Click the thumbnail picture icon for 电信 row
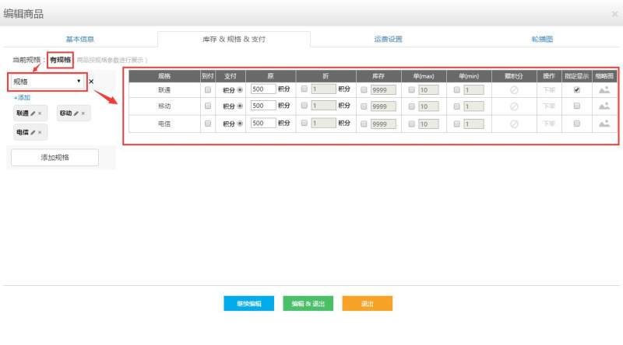Viewport: 623px width, 345px height. click(x=604, y=124)
